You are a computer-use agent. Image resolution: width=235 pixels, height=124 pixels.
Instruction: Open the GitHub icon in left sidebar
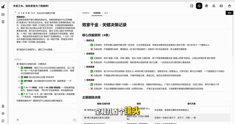coord(3,121)
